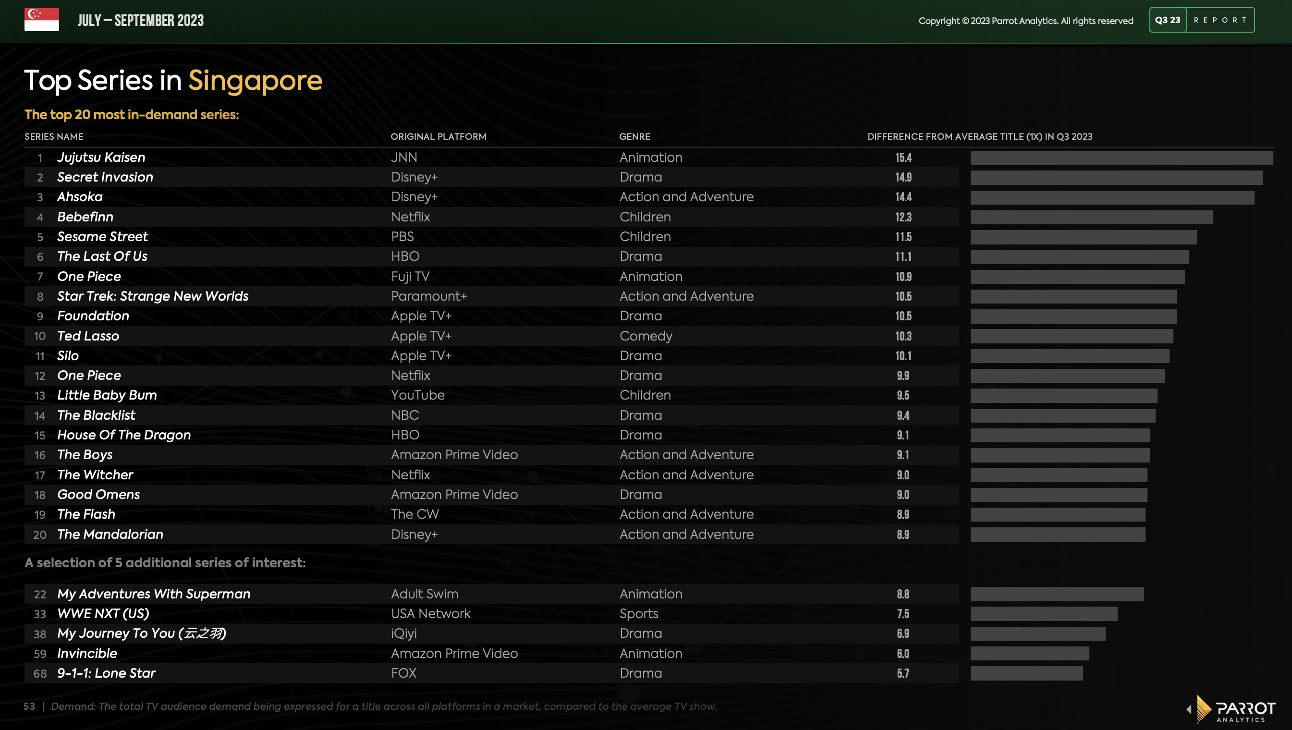Click the JNN platform cell
1292x730 pixels.
[x=404, y=158]
